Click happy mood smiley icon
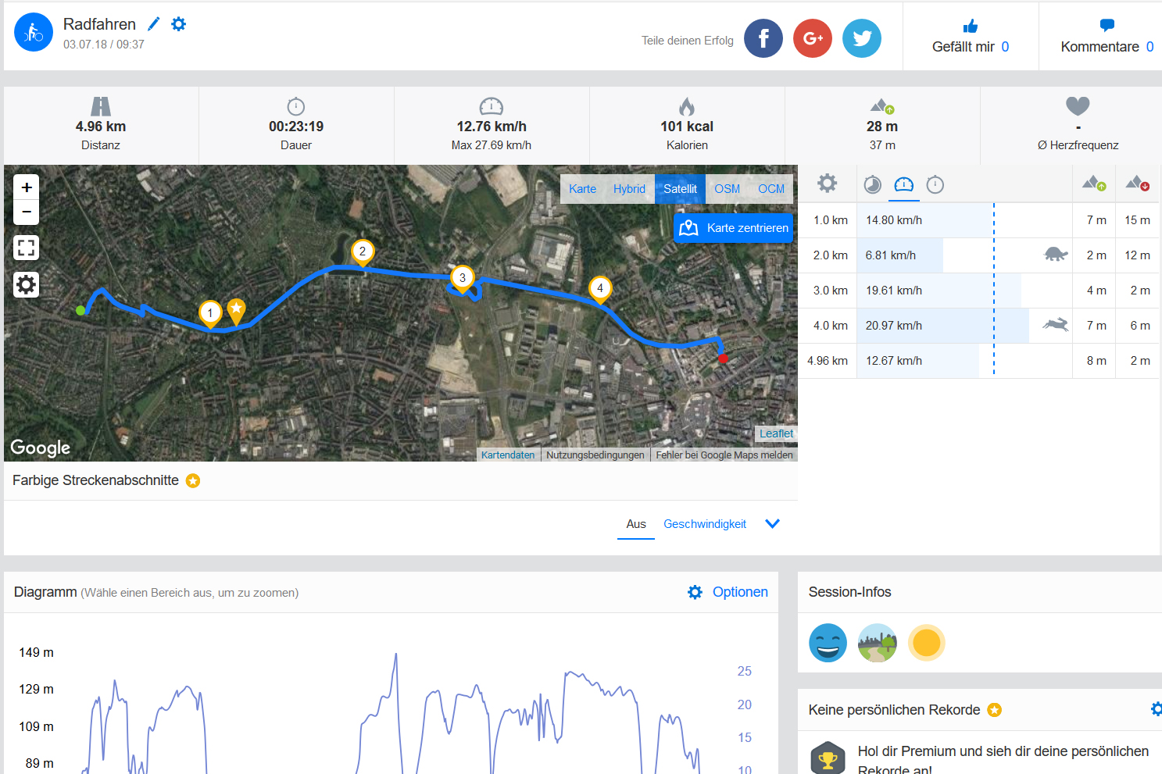This screenshot has width=1162, height=774. pos(828,643)
